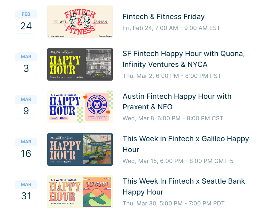
Task: Click the Thu, Mar 30 5:00 PM PDT time
Action: 173,204
